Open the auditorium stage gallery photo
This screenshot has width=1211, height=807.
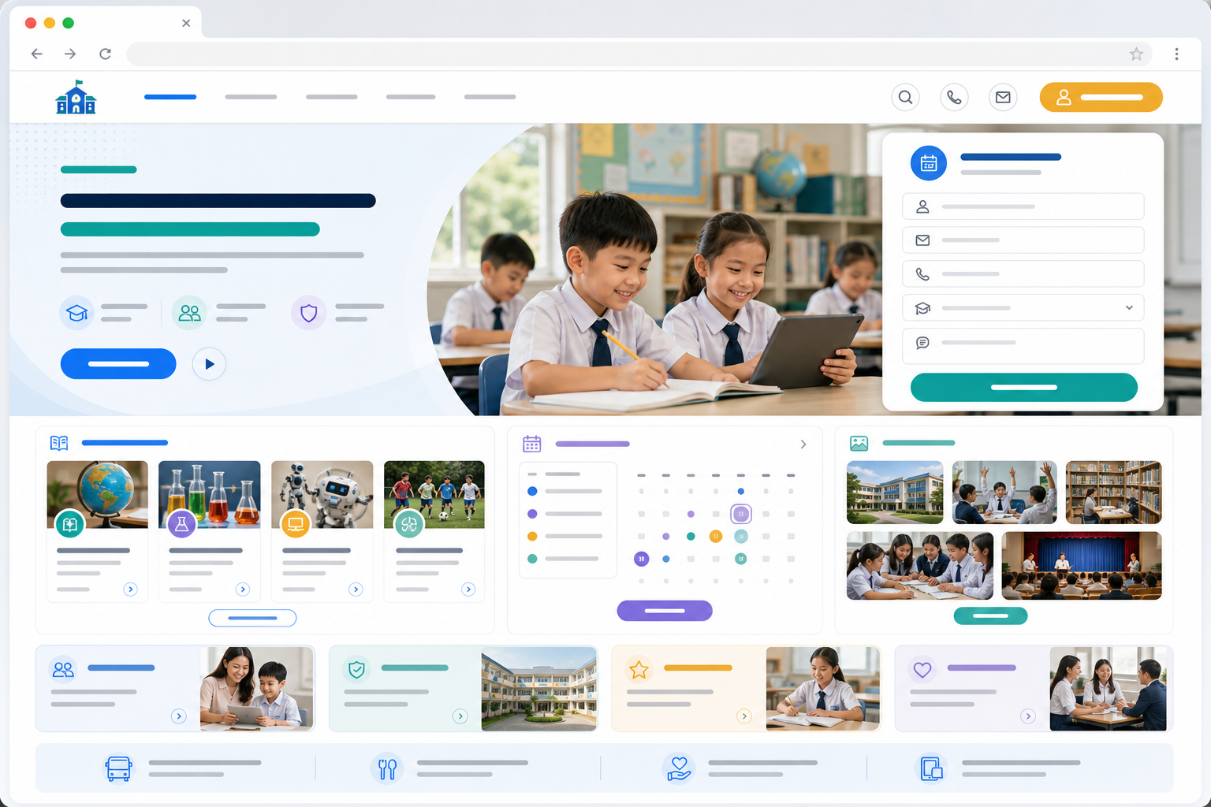[1082, 566]
